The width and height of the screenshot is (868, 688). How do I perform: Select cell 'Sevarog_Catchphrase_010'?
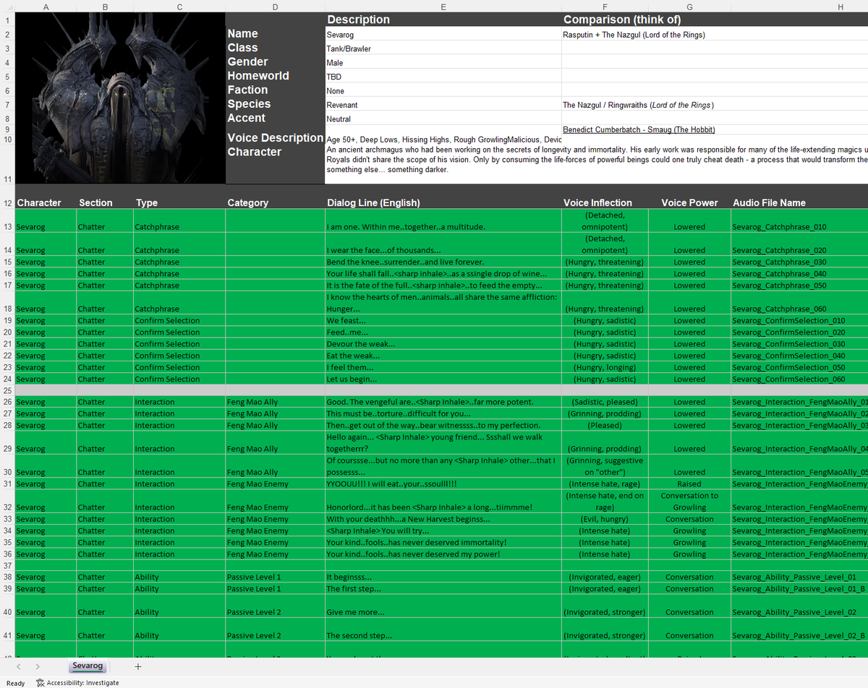(799, 221)
